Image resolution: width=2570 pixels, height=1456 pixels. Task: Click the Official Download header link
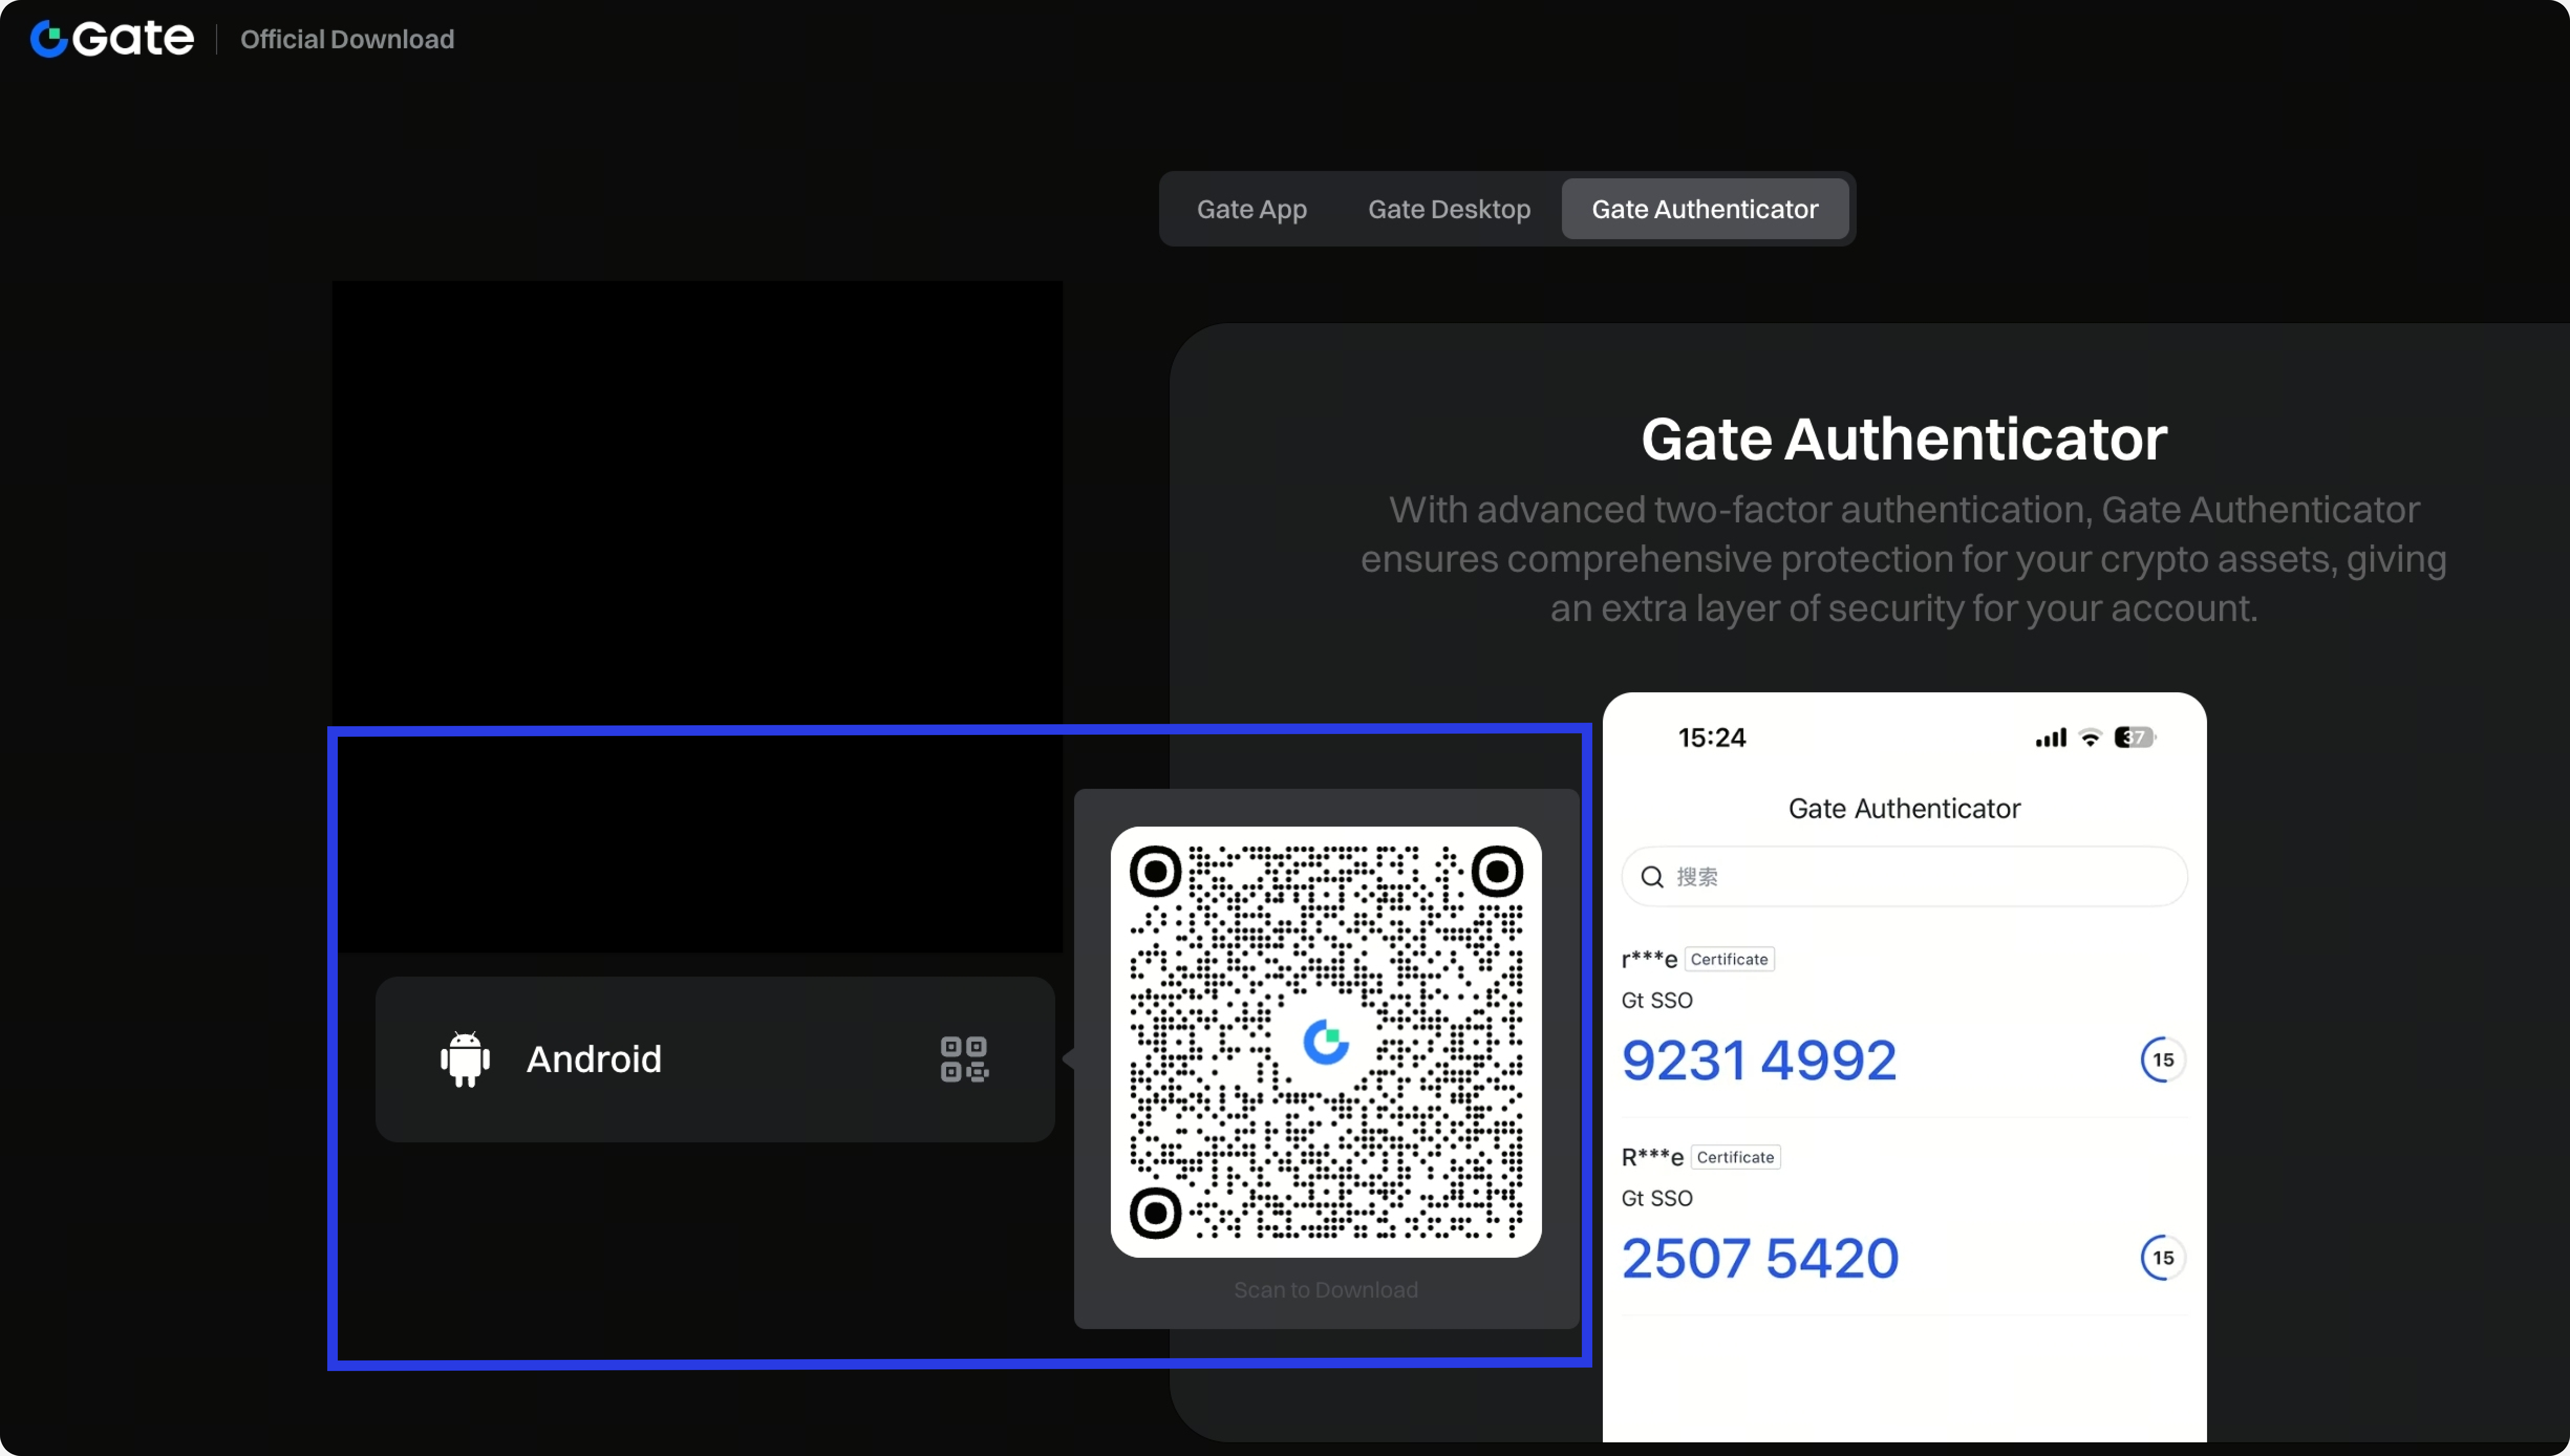tap(347, 39)
